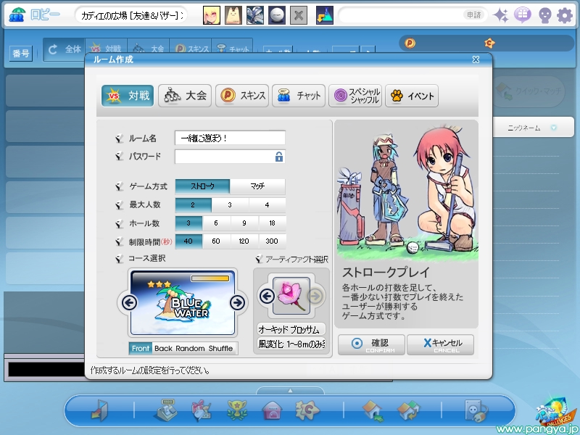The width and height of the screenshot is (580, 435).
Task: Click the クイック・マッチ quick match button
Action: pos(529,91)
